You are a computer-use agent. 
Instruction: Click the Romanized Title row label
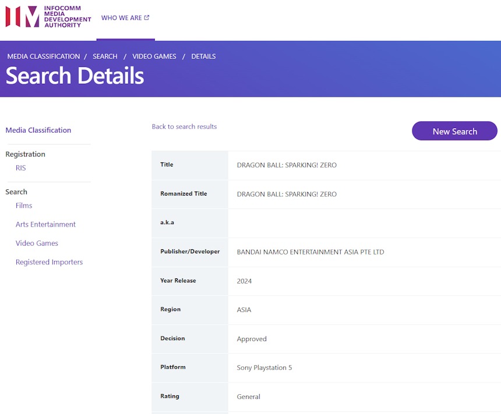tap(184, 193)
